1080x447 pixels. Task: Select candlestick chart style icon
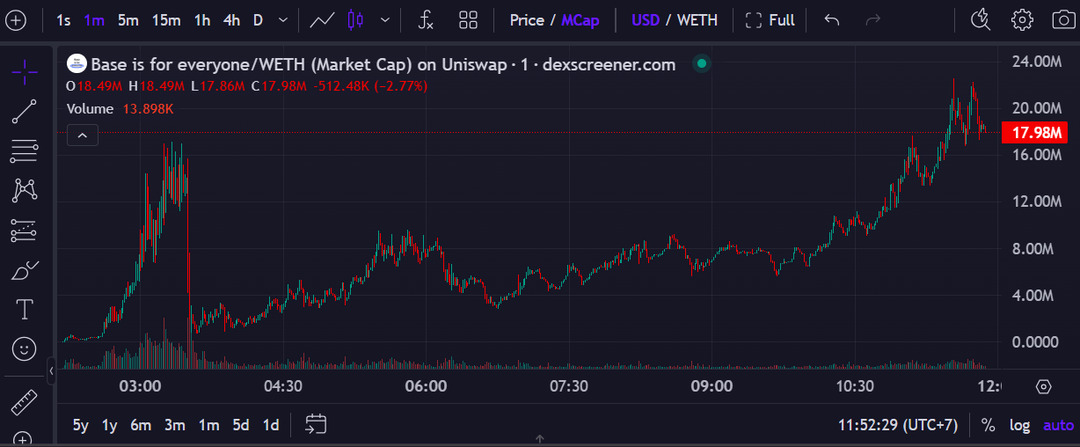[x=355, y=19]
